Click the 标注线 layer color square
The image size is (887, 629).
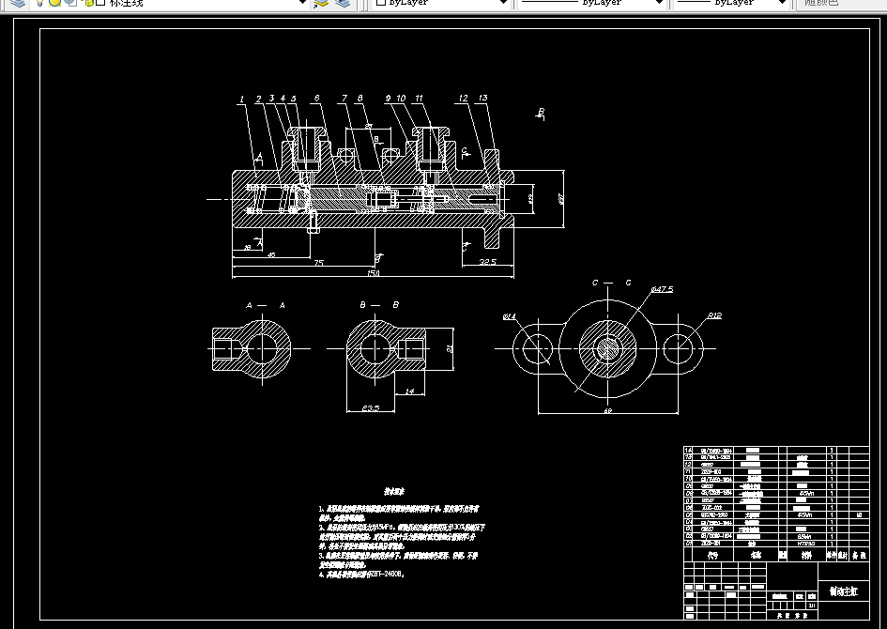100,2
